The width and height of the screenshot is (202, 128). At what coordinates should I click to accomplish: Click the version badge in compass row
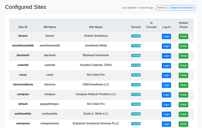(136, 94)
